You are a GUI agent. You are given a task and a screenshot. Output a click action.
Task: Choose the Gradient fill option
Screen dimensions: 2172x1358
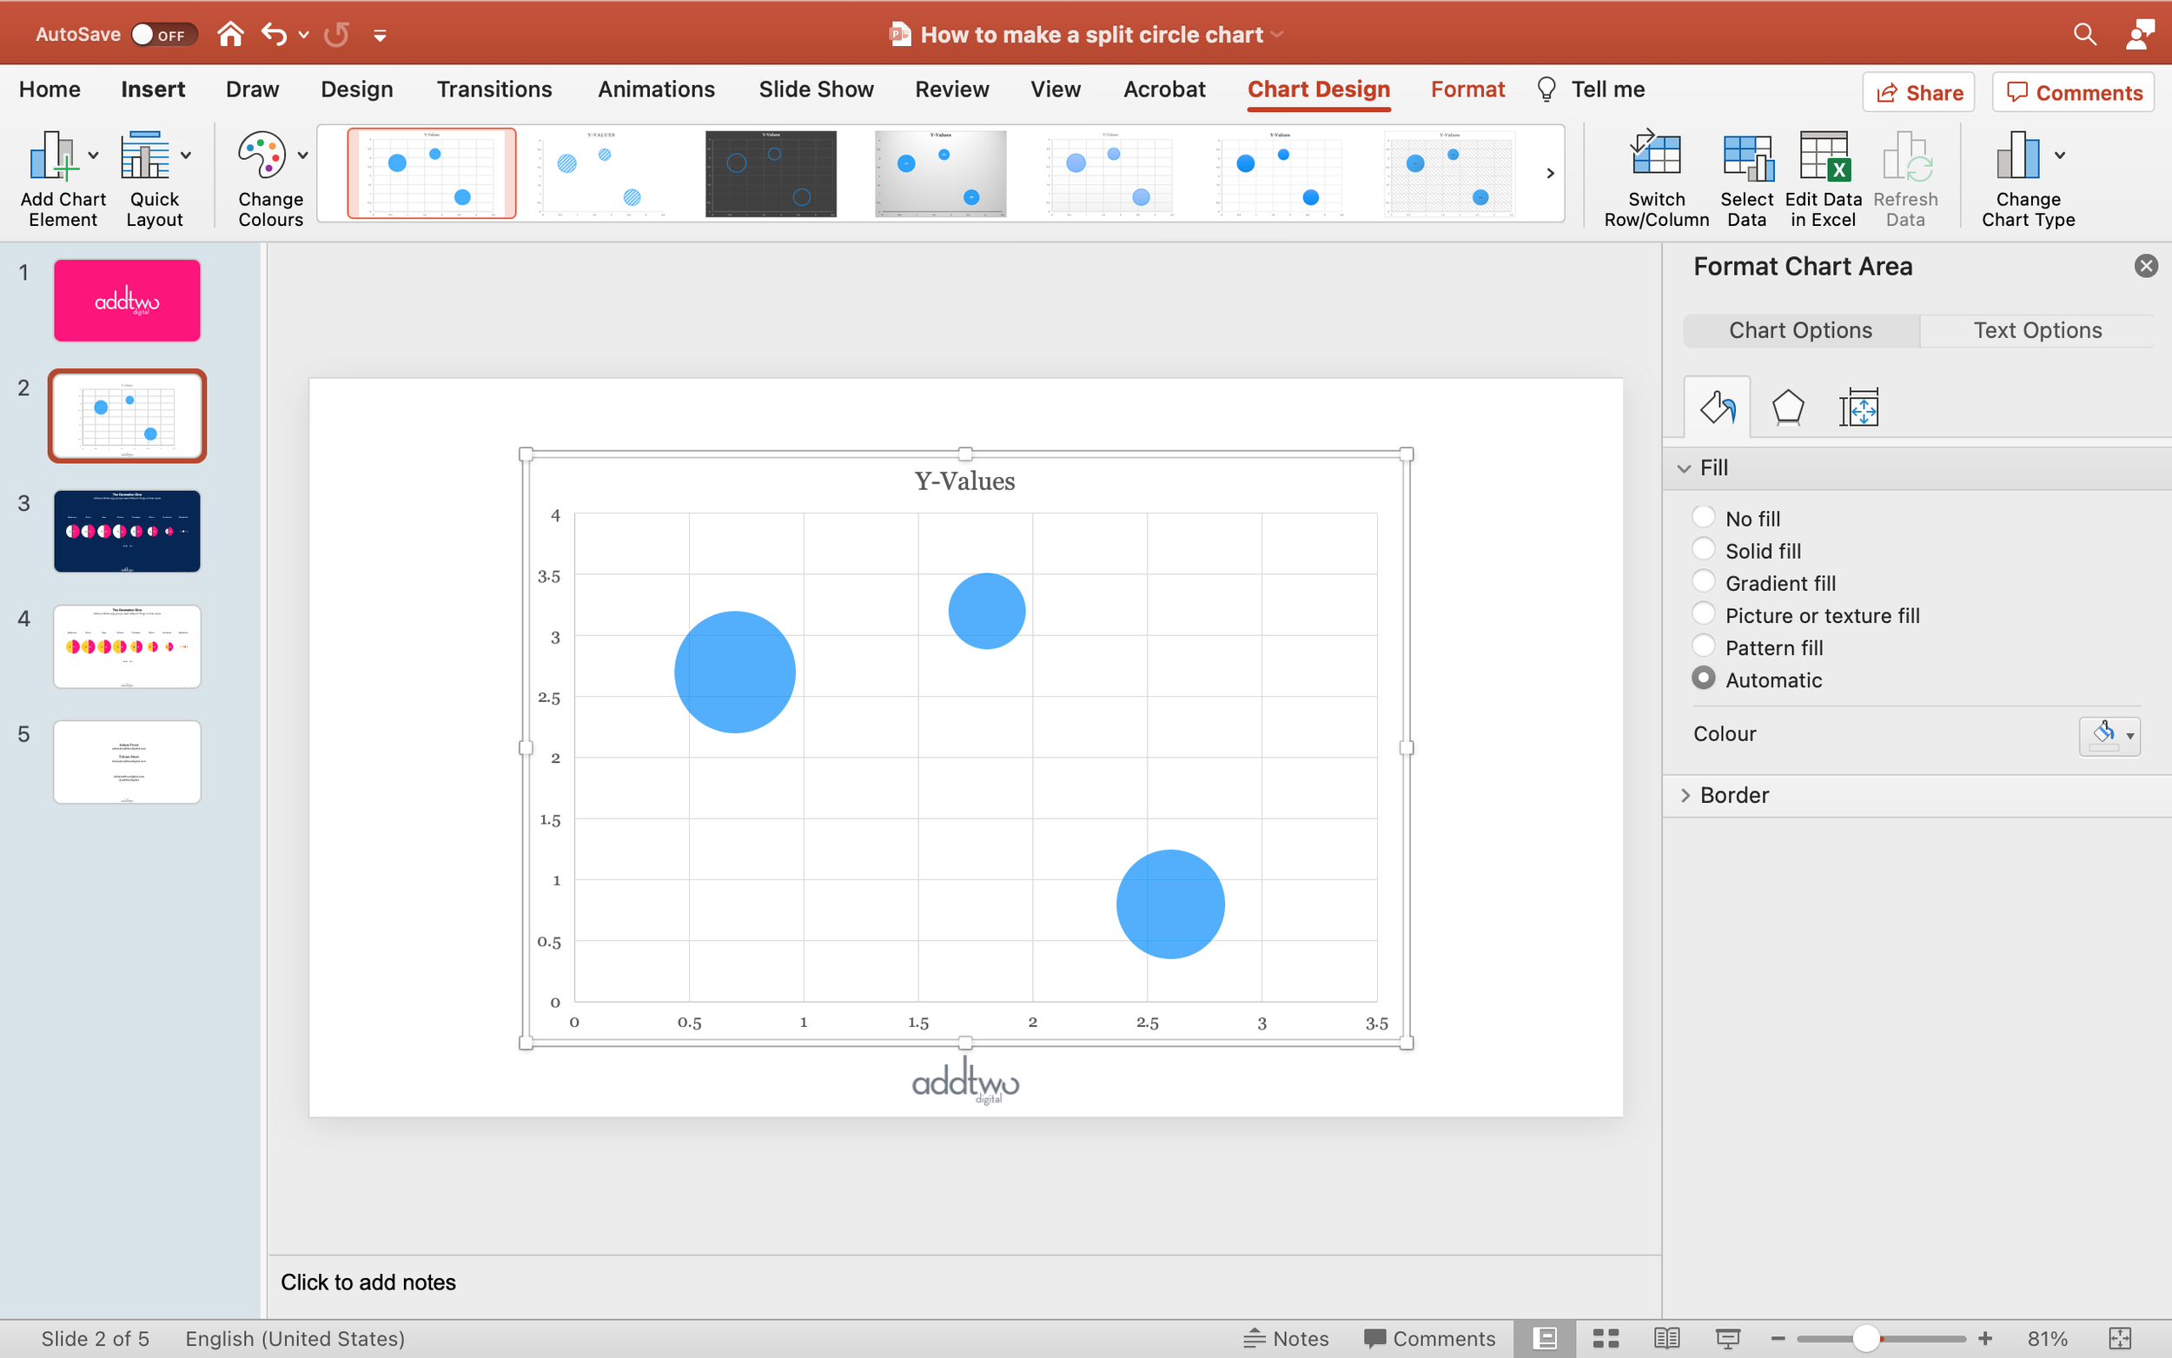pyautogui.click(x=1702, y=582)
